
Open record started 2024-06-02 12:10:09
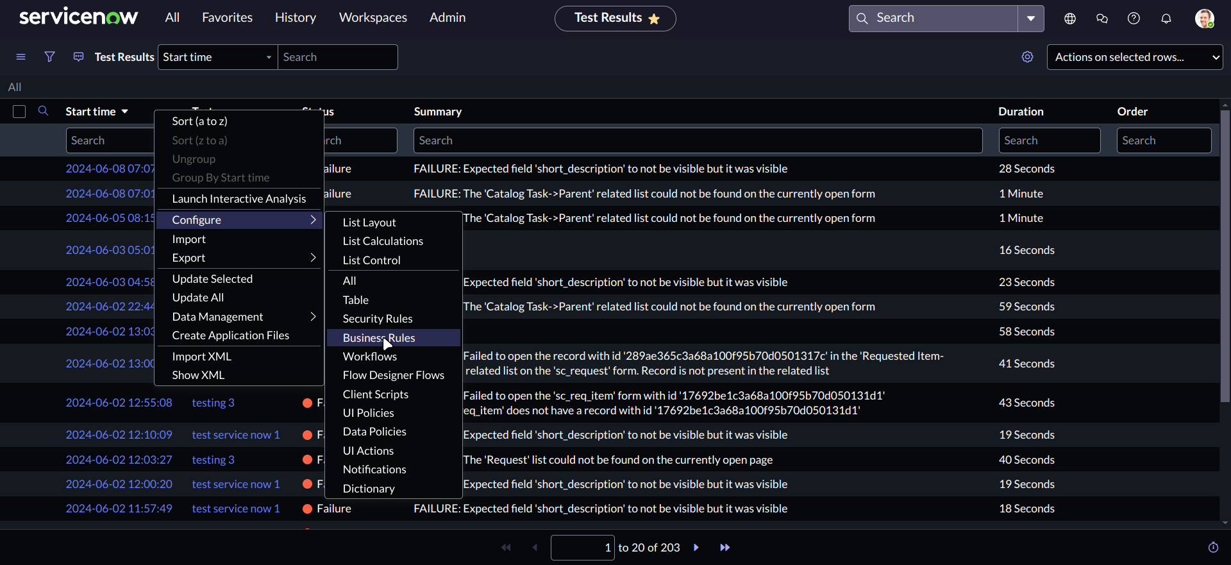(x=119, y=435)
